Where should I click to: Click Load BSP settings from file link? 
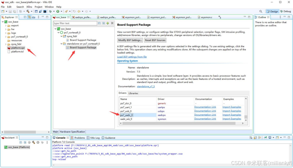132,57
